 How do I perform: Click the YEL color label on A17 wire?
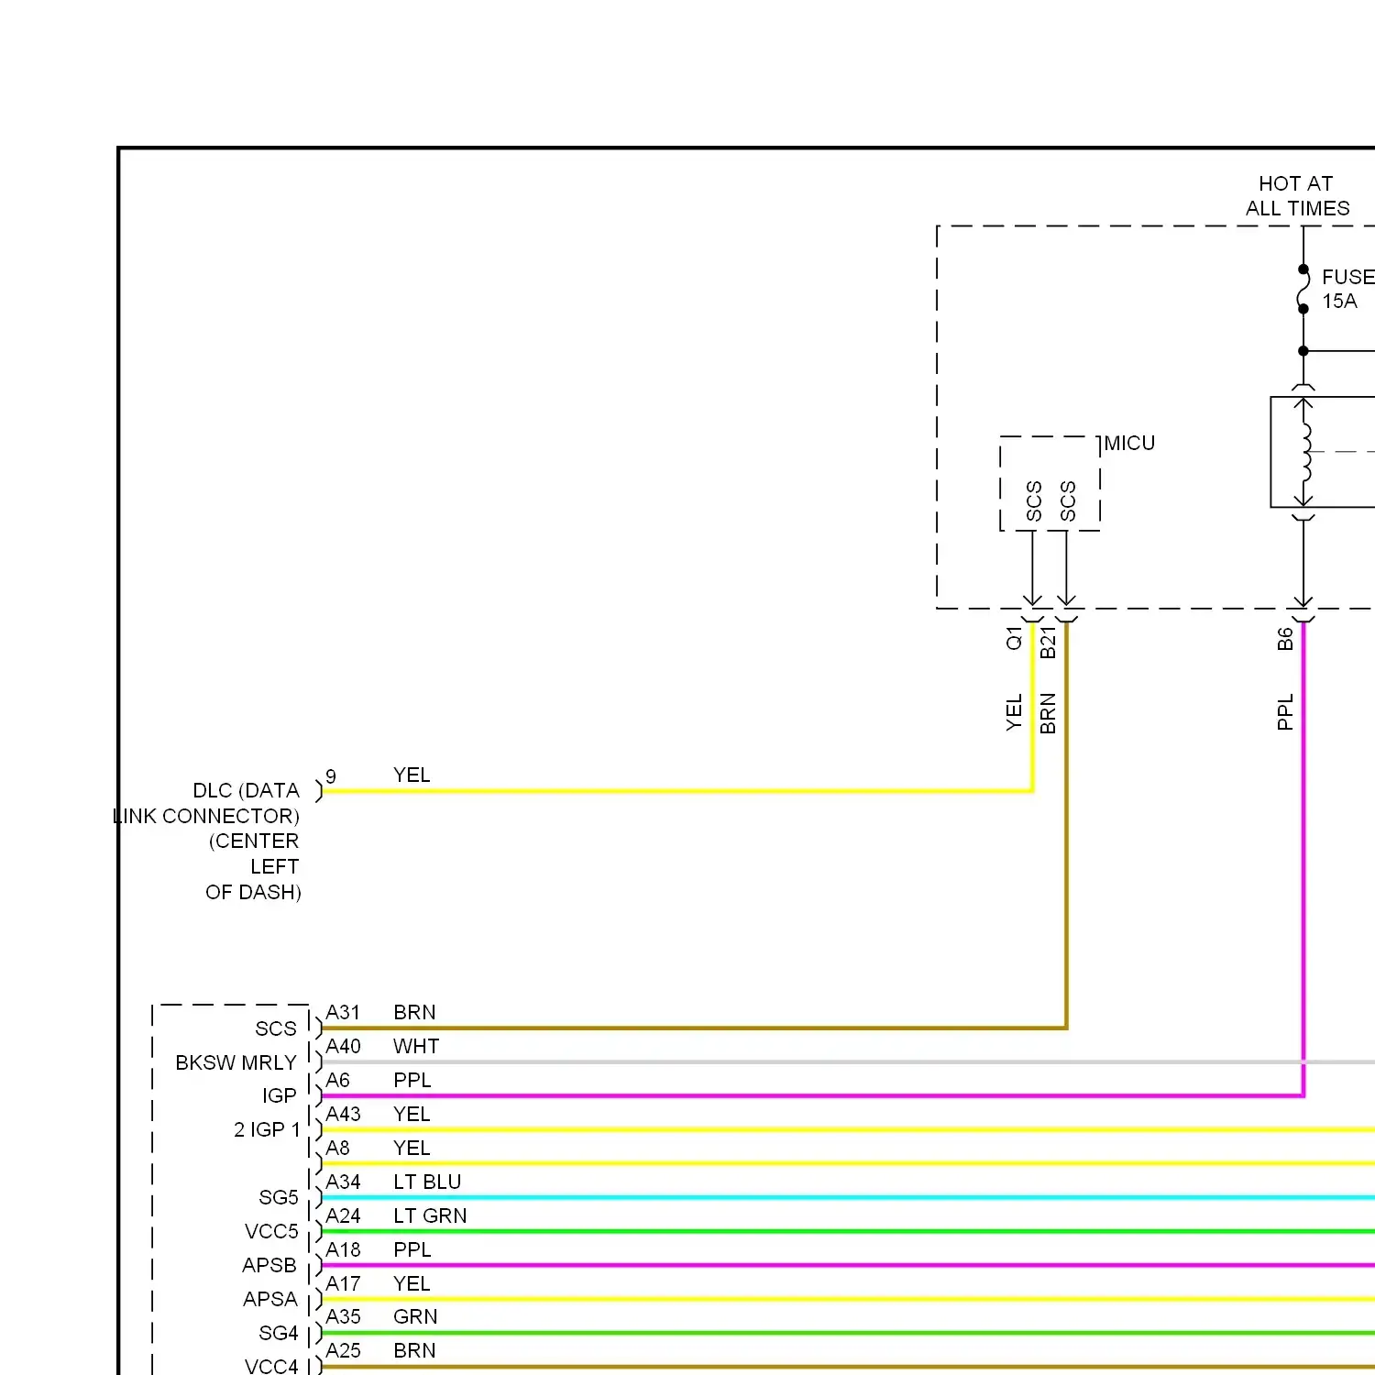coord(412,1283)
